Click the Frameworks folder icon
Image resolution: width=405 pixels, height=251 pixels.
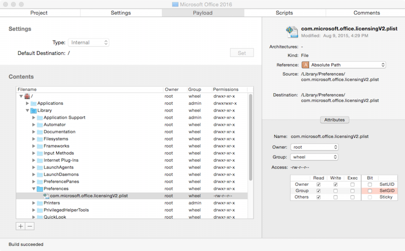pyautogui.click(x=40, y=146)
